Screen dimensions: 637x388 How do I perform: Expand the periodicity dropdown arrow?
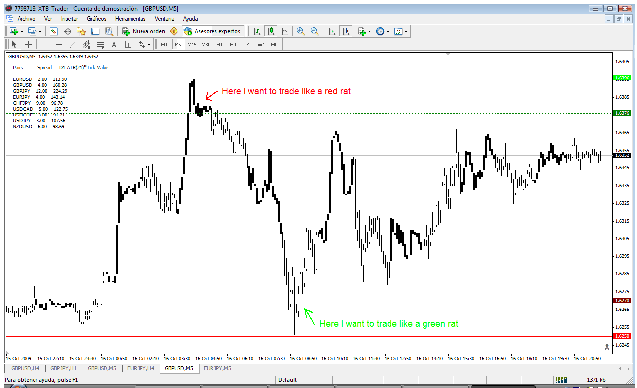tap(388, 31)
